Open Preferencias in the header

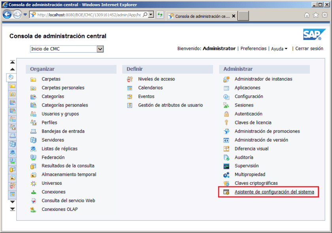(x=253, y=49)
